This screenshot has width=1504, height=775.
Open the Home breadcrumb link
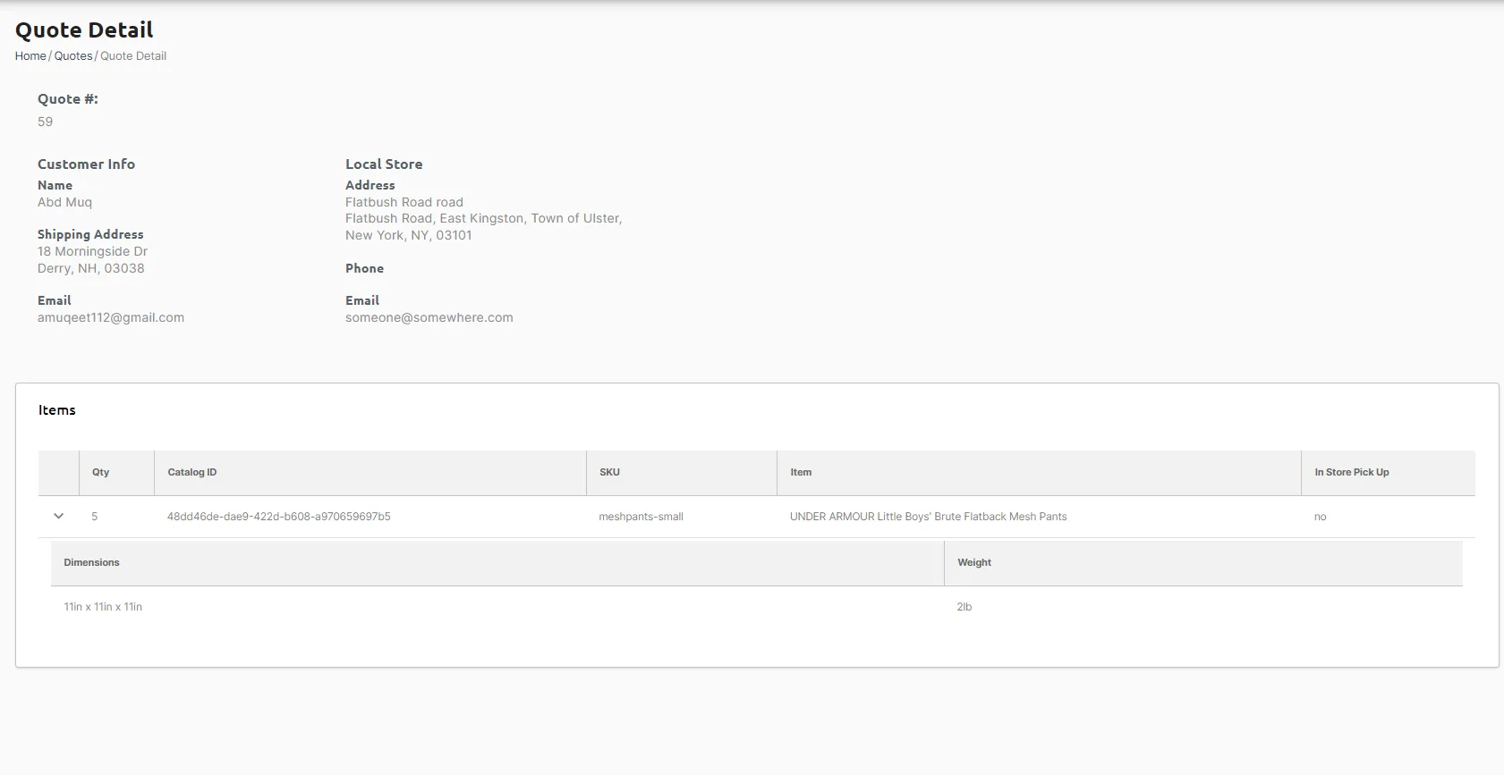coord(30,55)
